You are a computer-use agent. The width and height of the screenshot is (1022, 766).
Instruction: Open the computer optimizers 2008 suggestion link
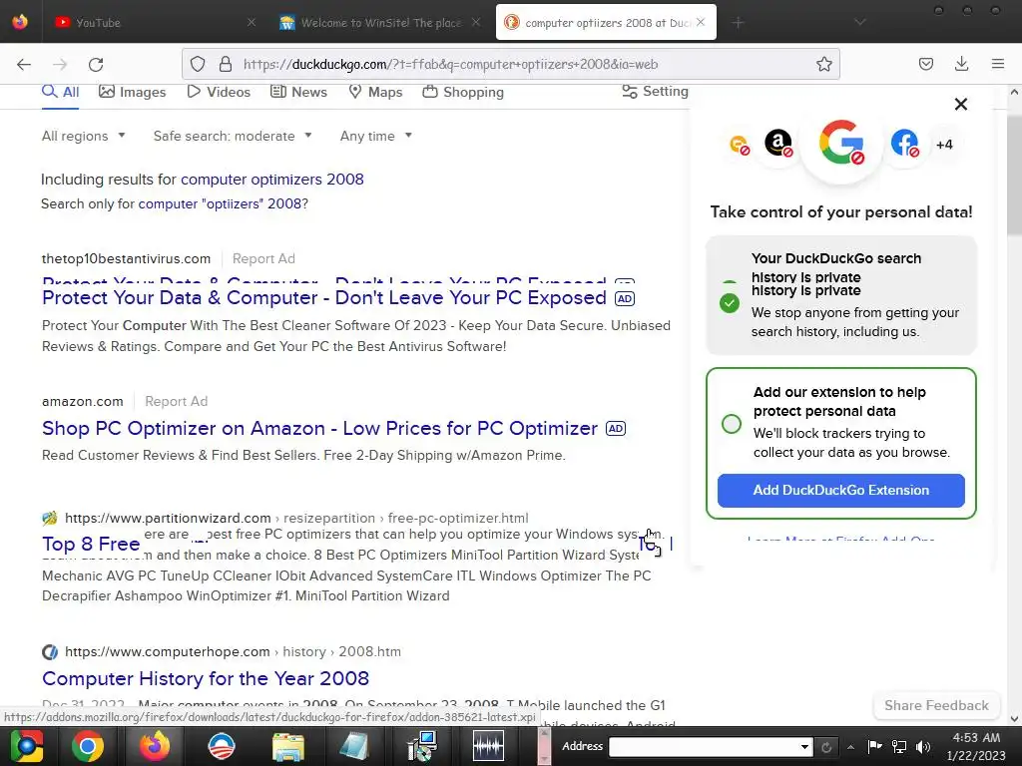point(271,180)
